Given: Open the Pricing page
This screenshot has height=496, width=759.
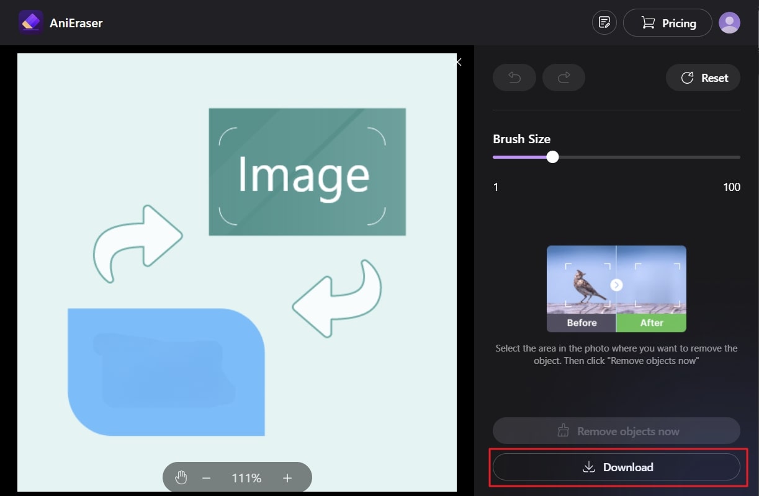Looking at the screenshot, I should pyautogui.click(x=667, y=23).
